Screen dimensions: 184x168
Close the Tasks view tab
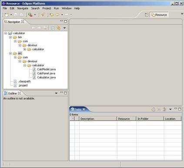click(x=84, y=109)
